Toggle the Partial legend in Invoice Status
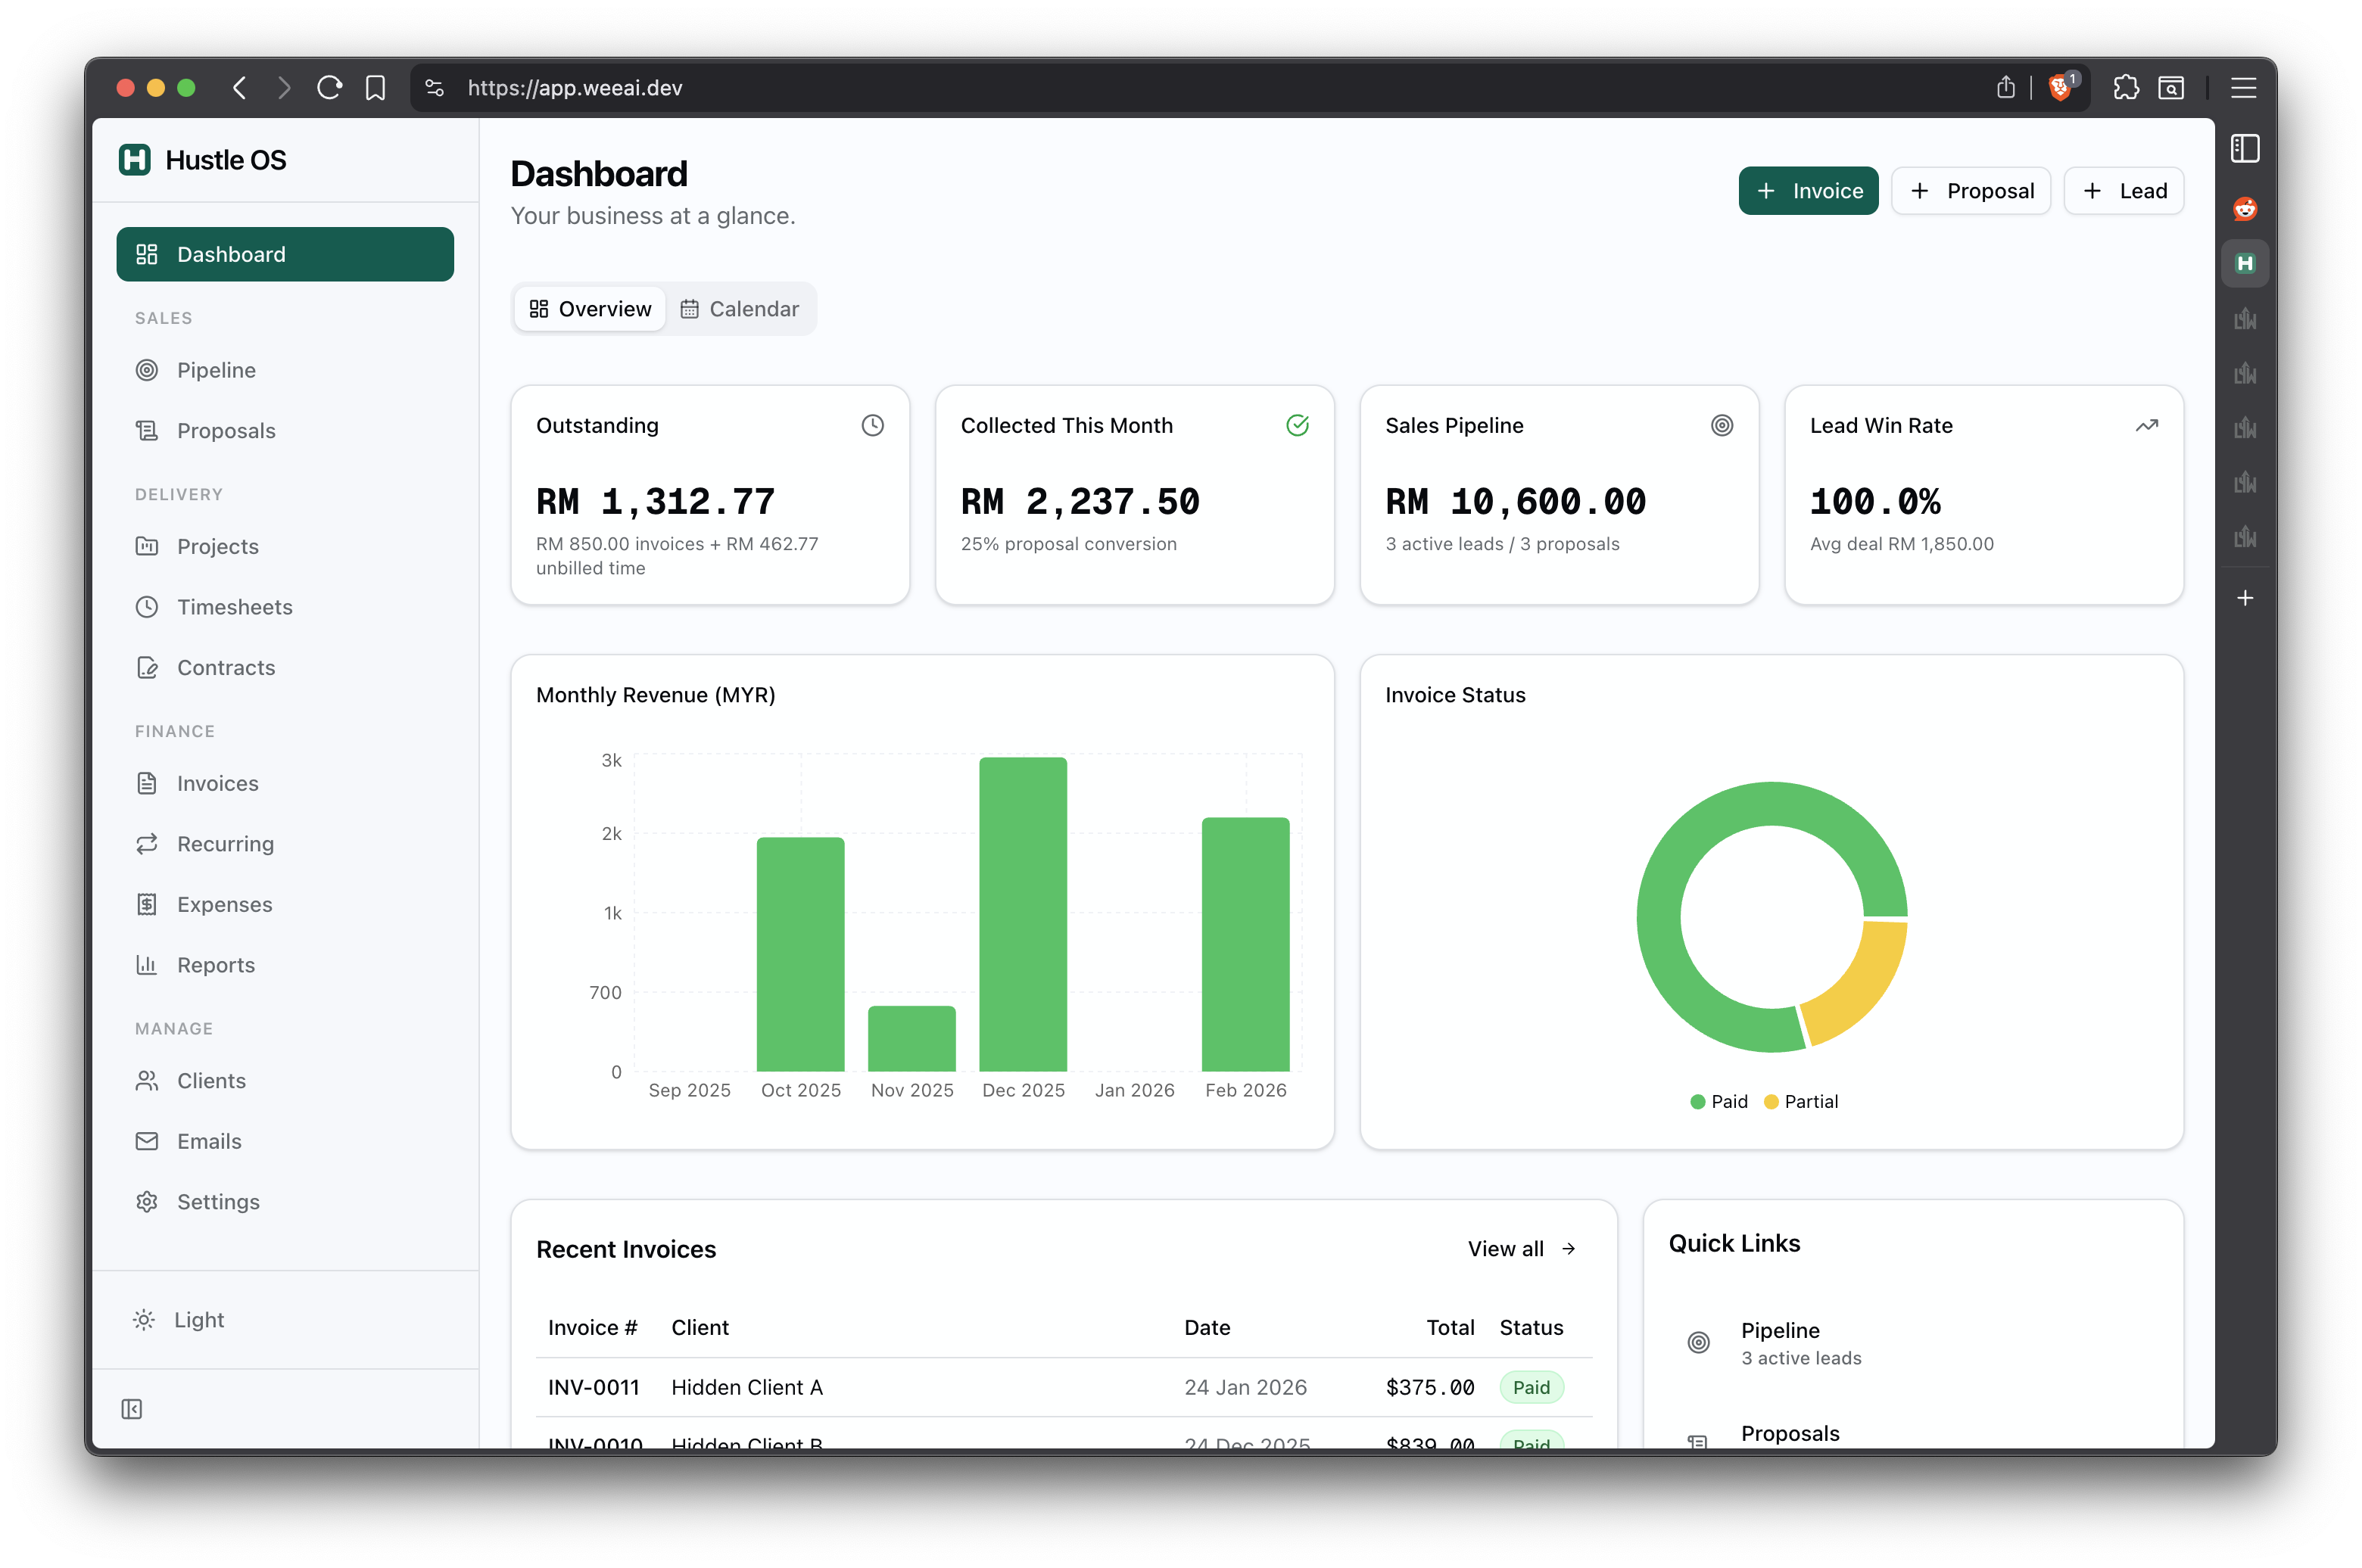Image resolution: width=2362 pixels, height=1568 pixels. 1801,1101
